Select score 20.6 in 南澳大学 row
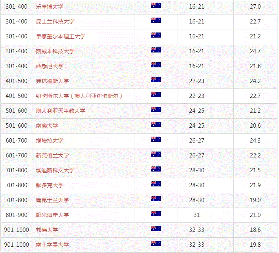The image size is (279, 253). [x=255, y=126]
